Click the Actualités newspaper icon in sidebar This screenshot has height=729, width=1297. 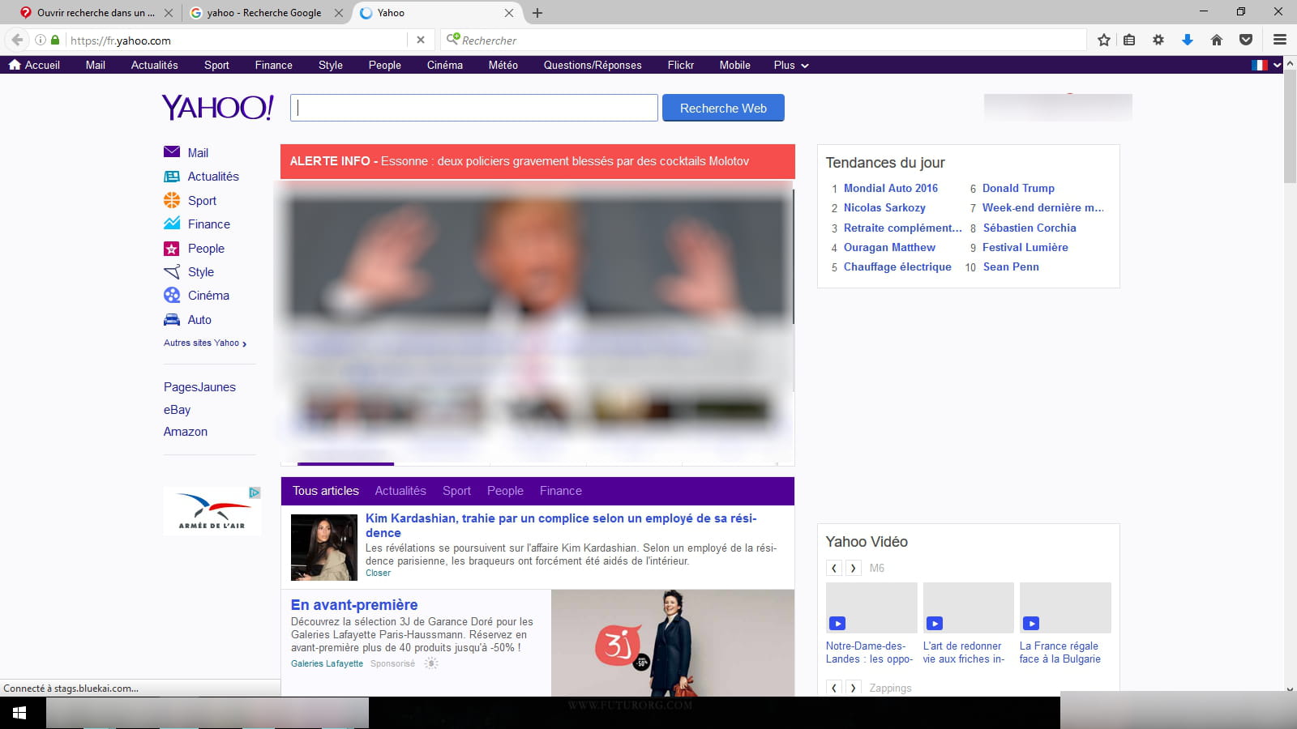tap(172, 177)
